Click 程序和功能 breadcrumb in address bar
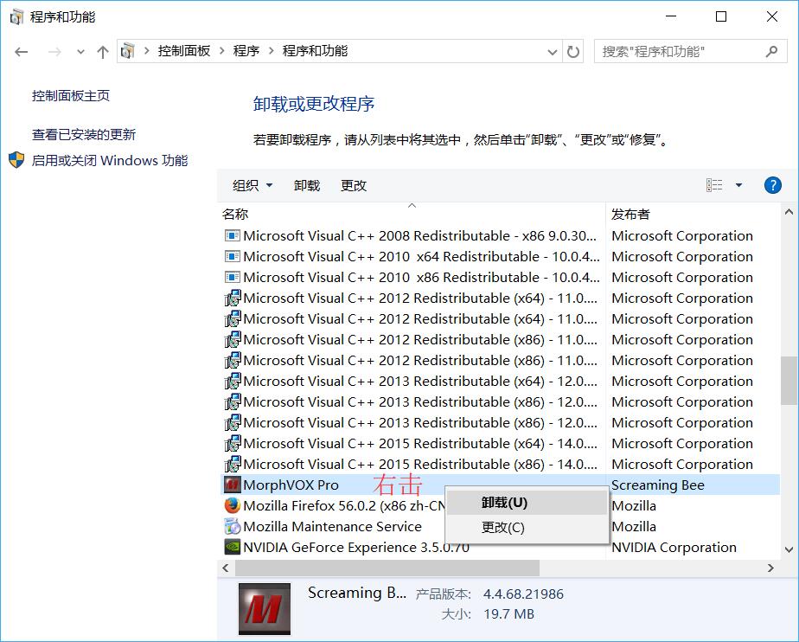Image resolution: width=799 pixels, height=642 pixels. click(315, 51)
